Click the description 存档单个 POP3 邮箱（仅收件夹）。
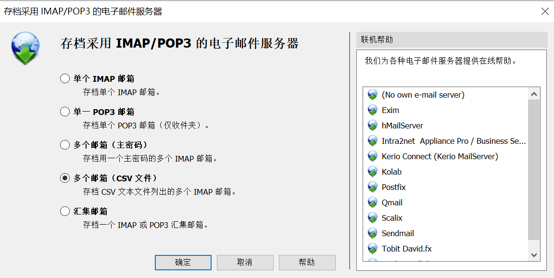The height and width of the screenshot is (278, 554). pos(146,125)
